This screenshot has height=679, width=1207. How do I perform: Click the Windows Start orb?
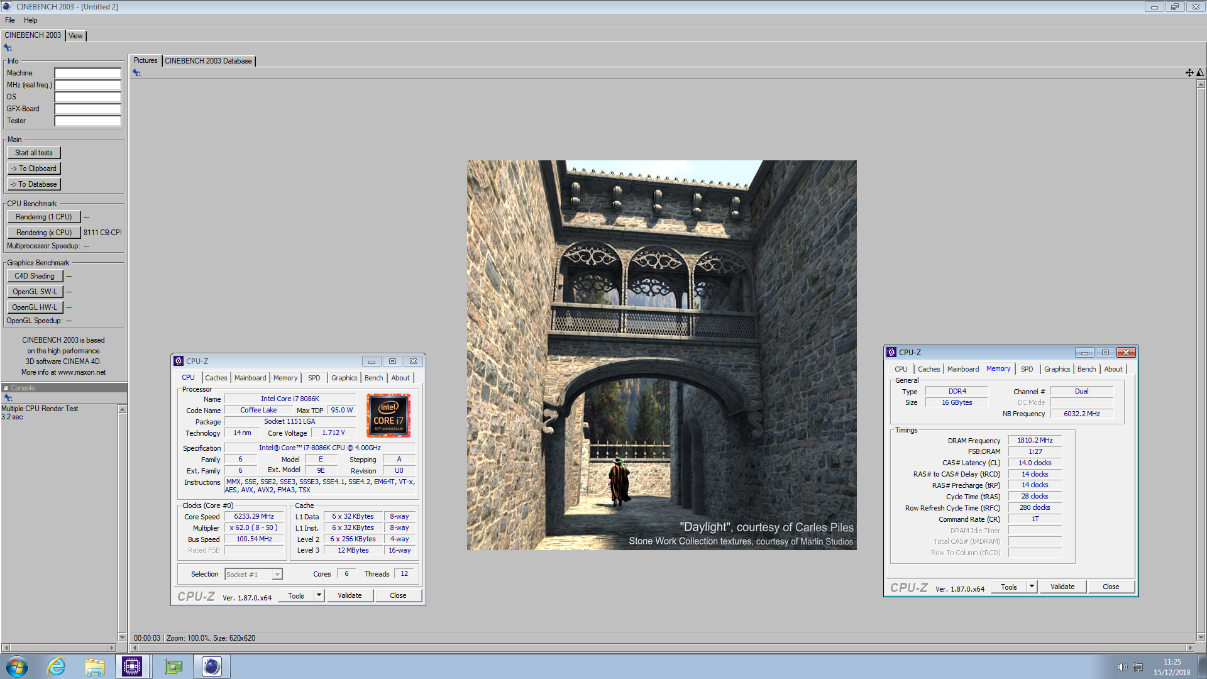click(17, 666)
